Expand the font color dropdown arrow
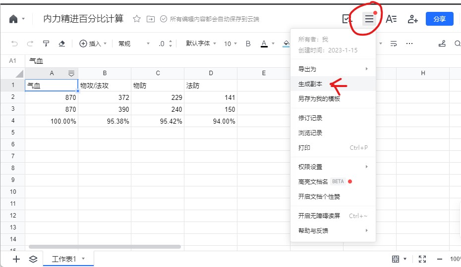 [x=273, y=44]
